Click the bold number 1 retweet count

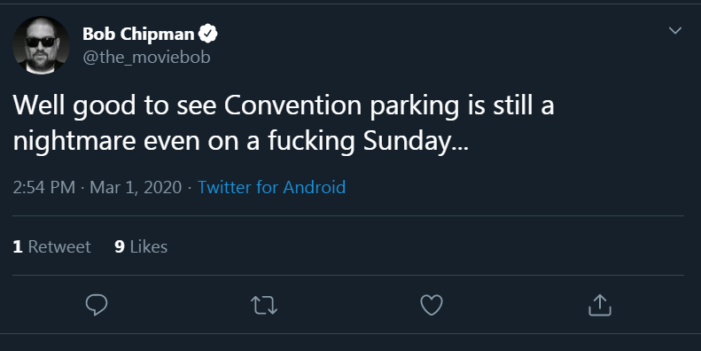click(18, 246)
